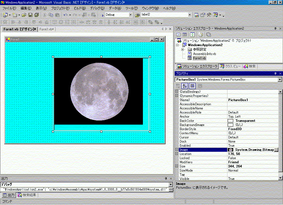Image resolution: width=283 pixels, height=205 pixels.
Task: Toggle auto-hide pin on Properties panel
Action: [x=276, y=73]
